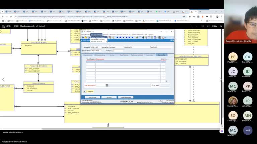Viewport: 257px width, 144px height.
Task: Open a new browser tab with plus icon
Action: pos(200,12)
